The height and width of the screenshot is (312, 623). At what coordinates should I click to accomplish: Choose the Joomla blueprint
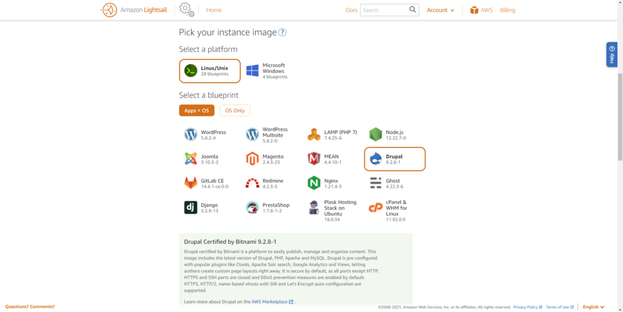tap(210, 159)
